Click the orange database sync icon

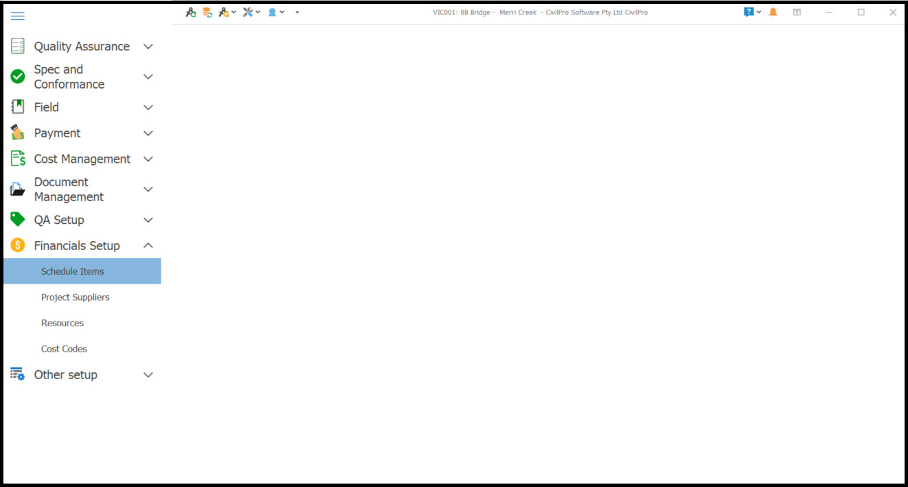207,12
